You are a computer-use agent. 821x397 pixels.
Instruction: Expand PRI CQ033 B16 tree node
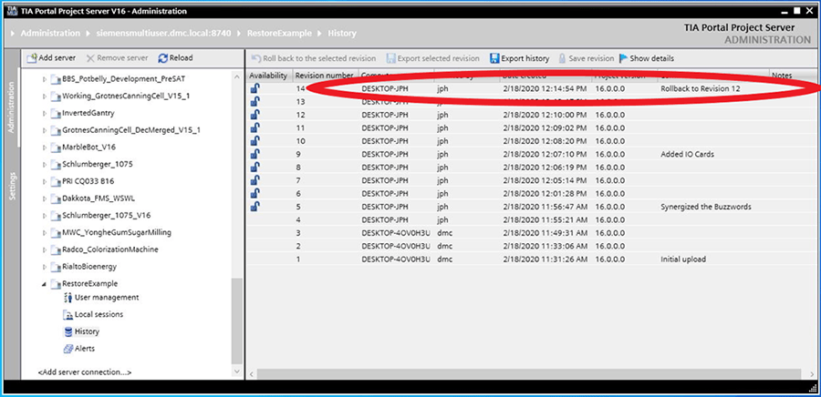[x=45, y=182]
